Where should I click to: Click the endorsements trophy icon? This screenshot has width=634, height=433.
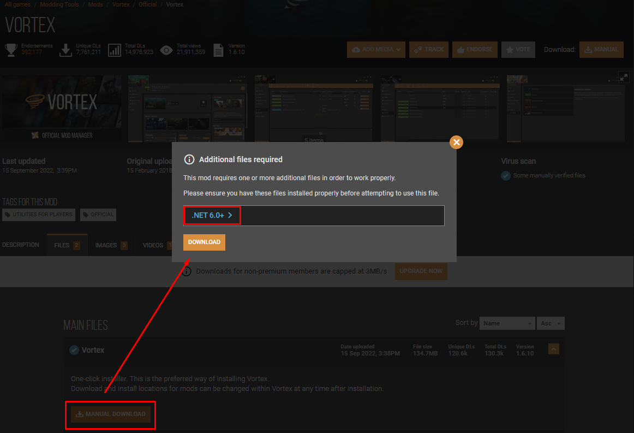(x=11, y=50)
